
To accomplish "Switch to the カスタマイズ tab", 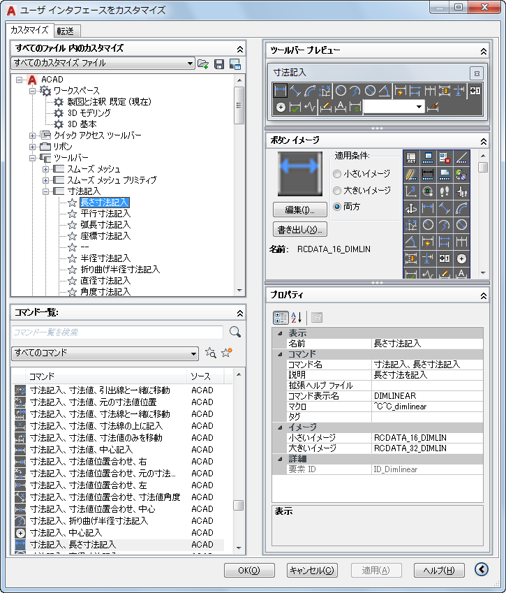I will click(x=29, y=29).
